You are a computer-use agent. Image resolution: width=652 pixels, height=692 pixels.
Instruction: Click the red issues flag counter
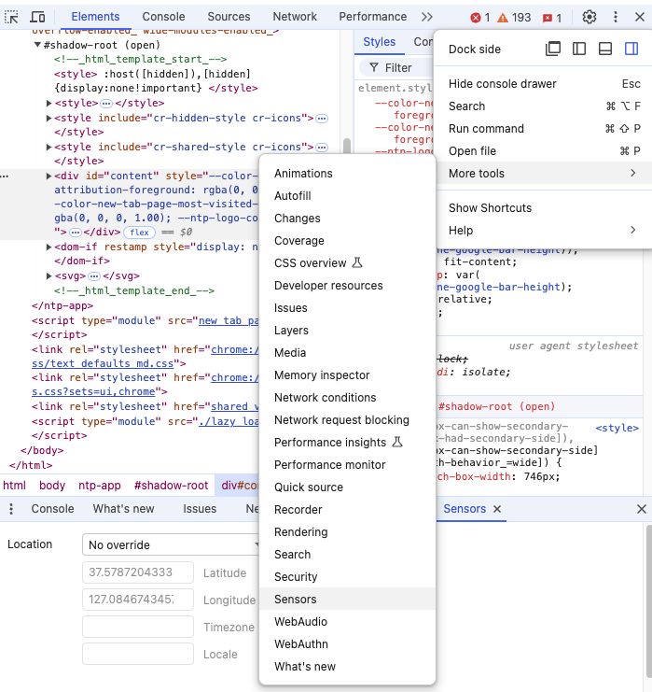552,18
